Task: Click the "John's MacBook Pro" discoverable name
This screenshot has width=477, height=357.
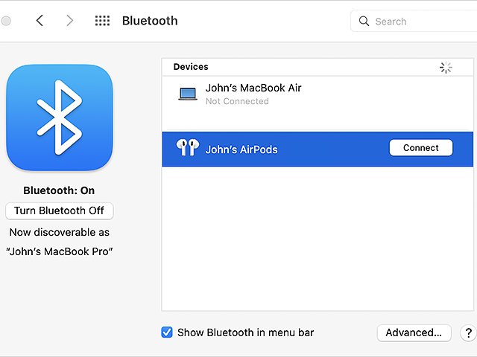Action: [x=60, y=251]
